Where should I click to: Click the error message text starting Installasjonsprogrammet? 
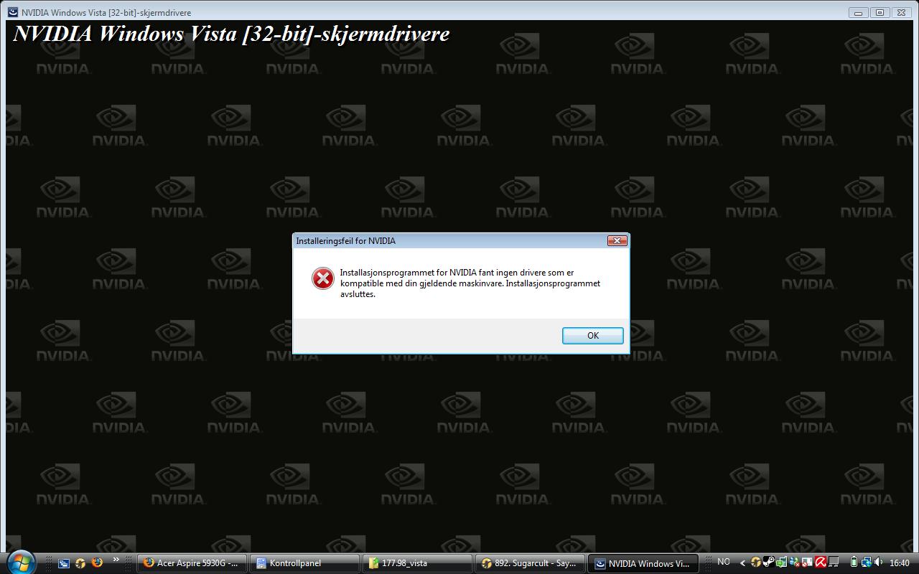click(x=470, y=283)
